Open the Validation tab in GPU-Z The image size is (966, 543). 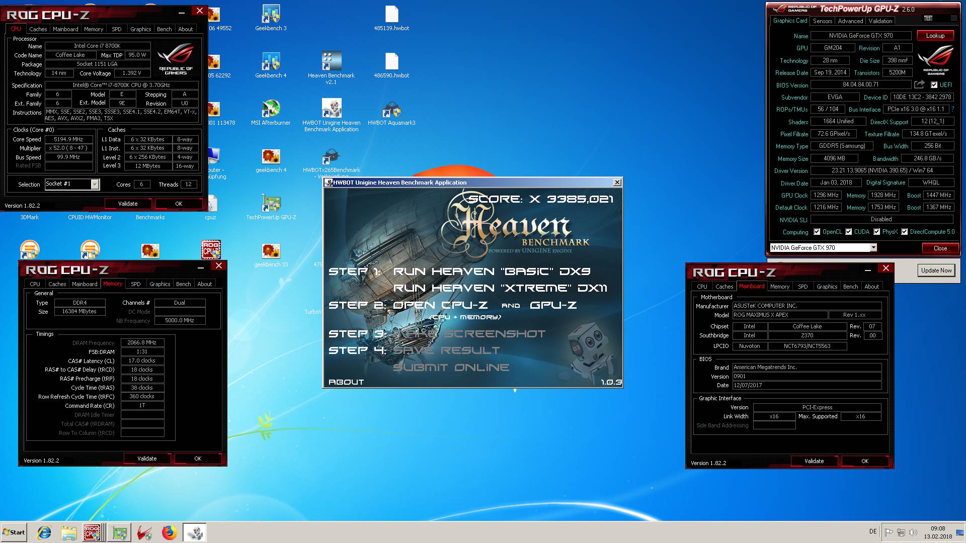pos(880,21)
